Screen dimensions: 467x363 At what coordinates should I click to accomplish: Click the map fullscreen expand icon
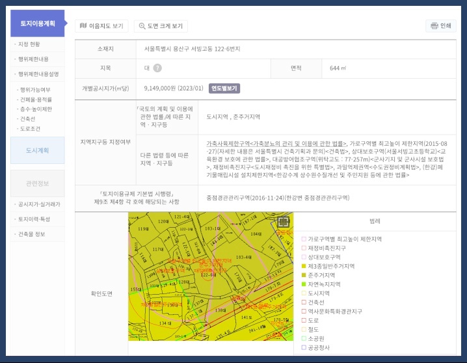click(x=283, y=222)
